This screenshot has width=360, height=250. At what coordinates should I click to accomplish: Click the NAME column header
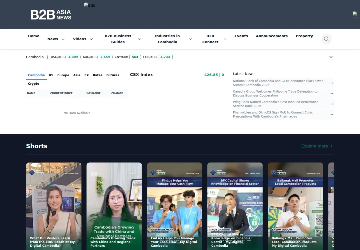pyautogui.click(x=31, y=93)
